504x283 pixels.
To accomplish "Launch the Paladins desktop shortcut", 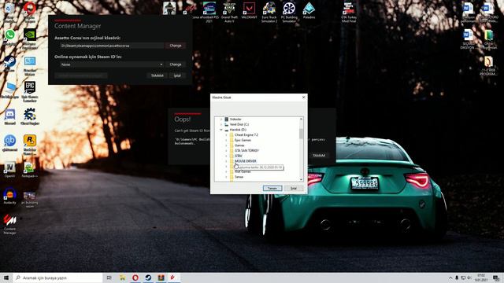I will point(309,10).
